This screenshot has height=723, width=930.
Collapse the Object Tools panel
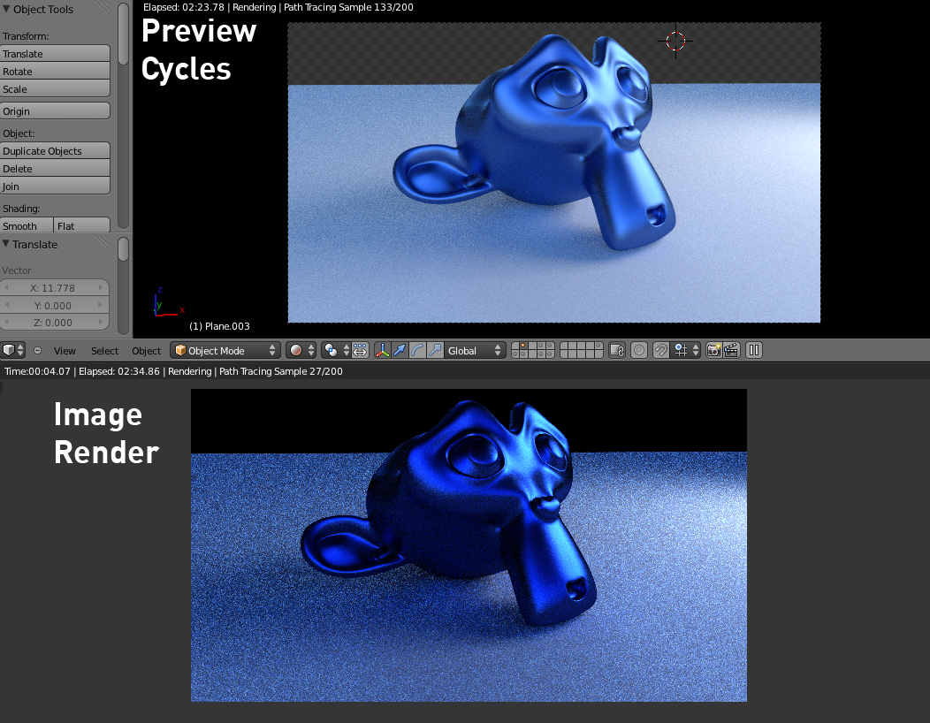click(x=6, y=9)
